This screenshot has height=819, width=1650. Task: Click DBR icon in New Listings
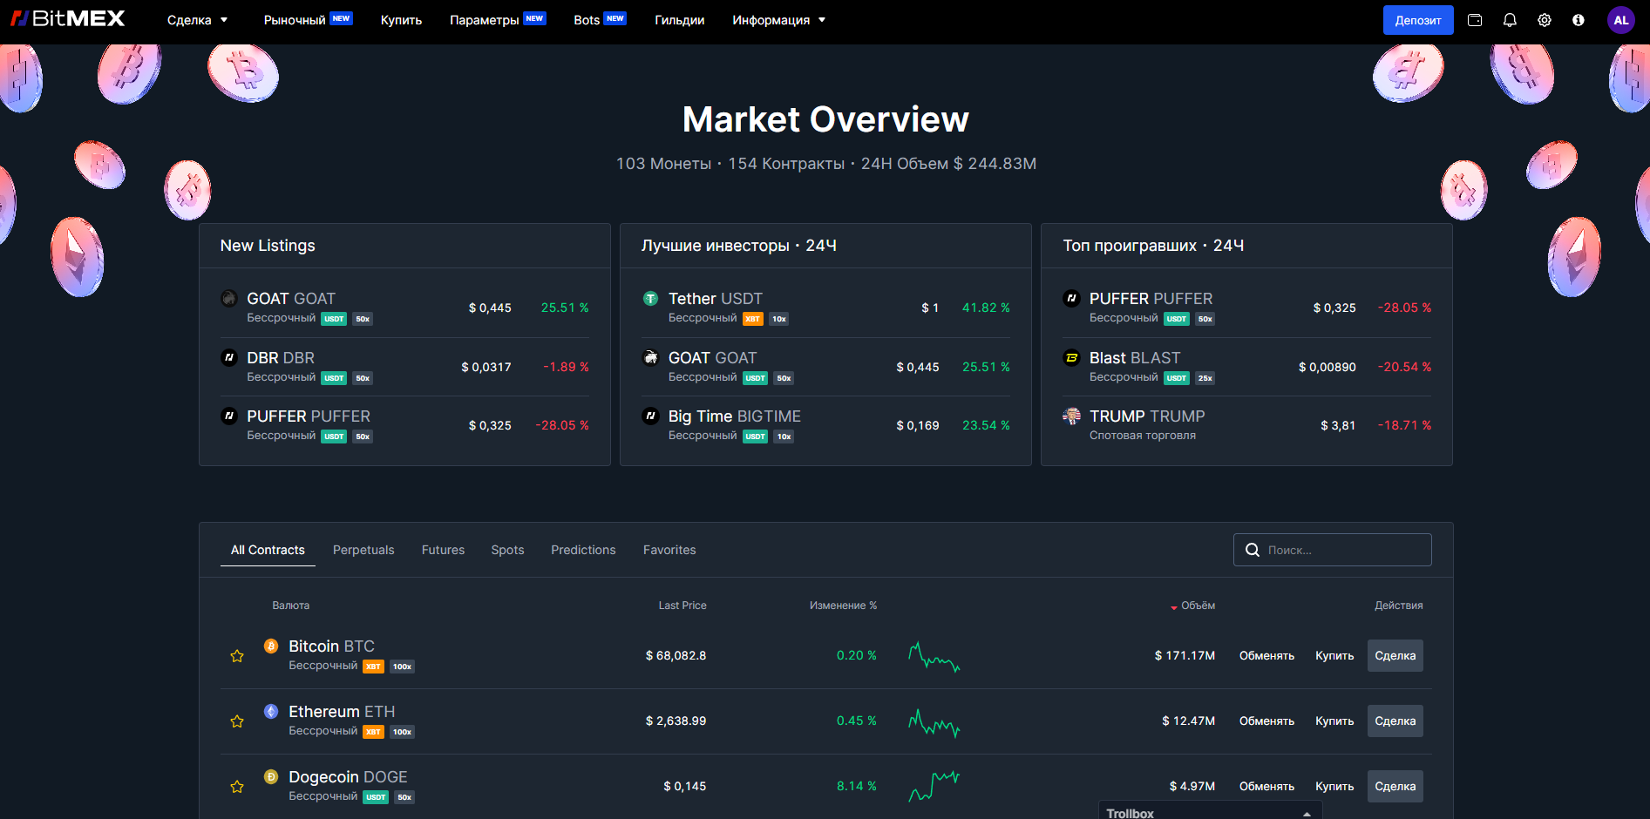click(x=229, y=357)
